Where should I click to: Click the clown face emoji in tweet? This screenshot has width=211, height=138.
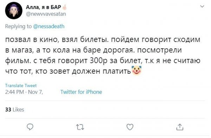tap(136, 70)
